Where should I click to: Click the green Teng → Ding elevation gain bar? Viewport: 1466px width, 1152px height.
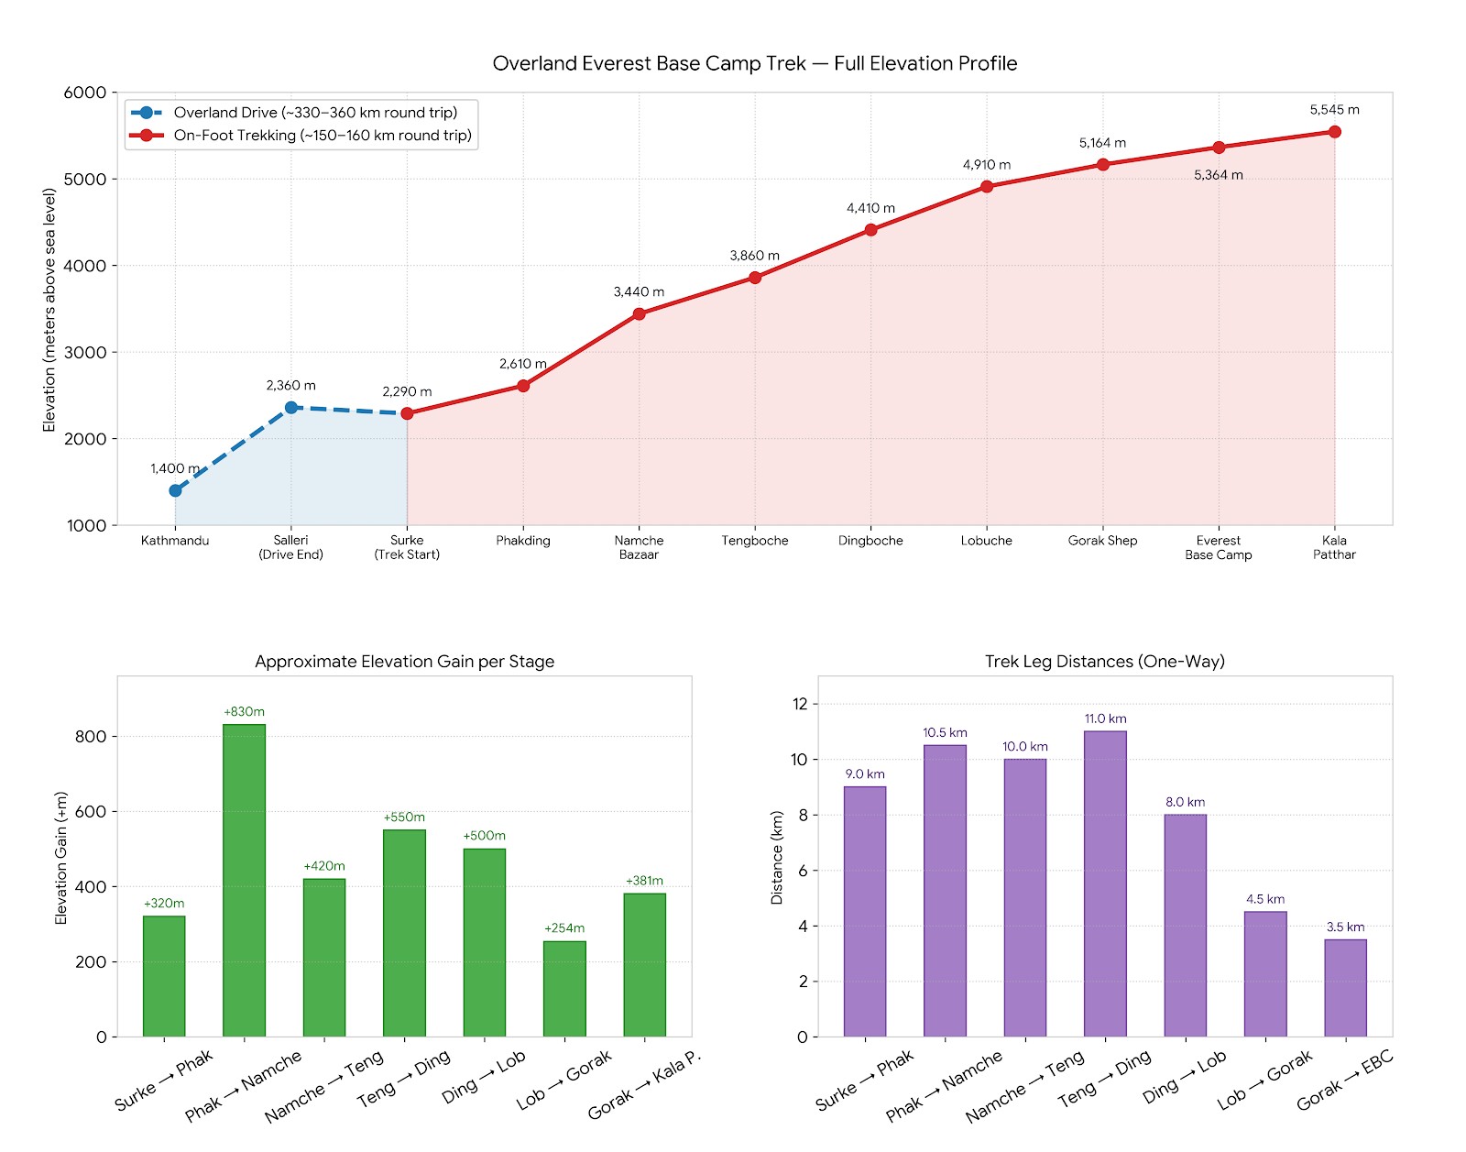click(x=404, y=934)
